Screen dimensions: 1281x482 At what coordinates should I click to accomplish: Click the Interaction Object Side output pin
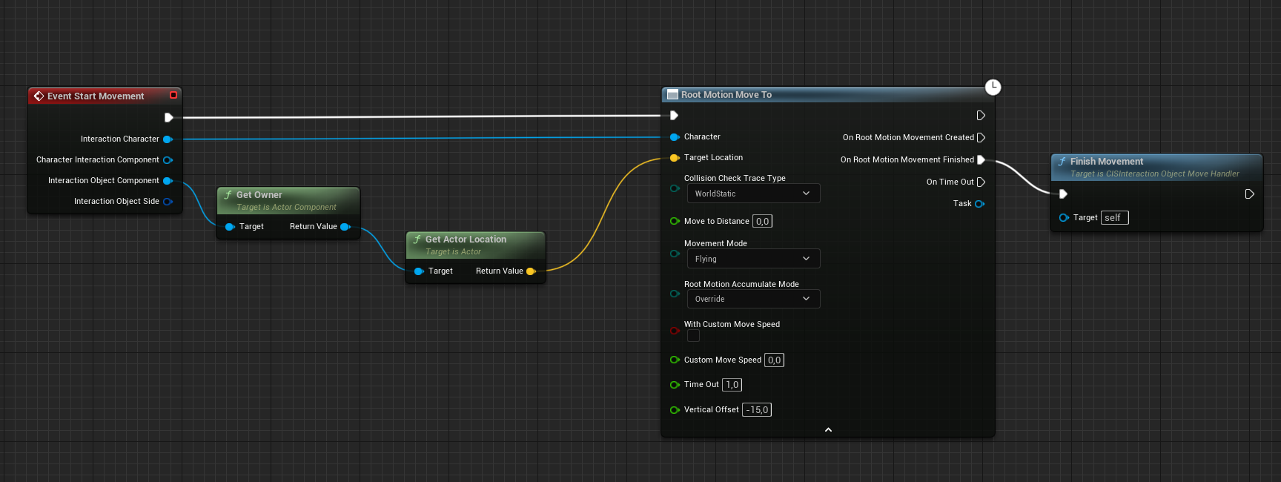[168, 202]
